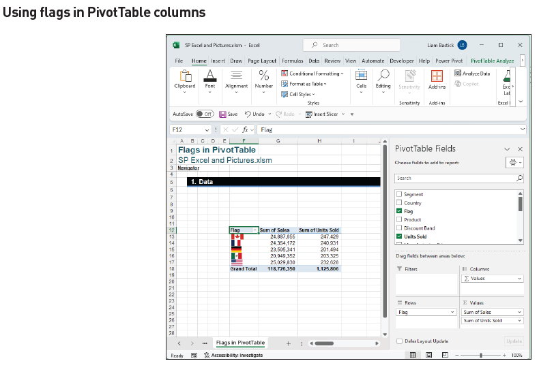The height and width of the screenshot is (374, 539).
Task: Click the Update button
Action: tap(514, 341)
